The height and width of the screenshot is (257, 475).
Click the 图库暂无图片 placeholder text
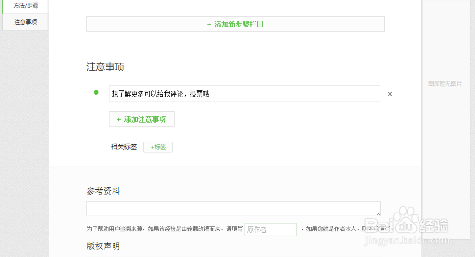pyautogui.click(x=445, y=84)
